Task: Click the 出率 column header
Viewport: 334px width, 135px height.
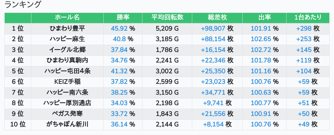Action: pyautogui.click(x=265, y=18)
